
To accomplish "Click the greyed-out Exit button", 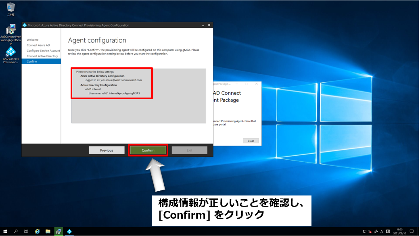I will click(189, 150).
